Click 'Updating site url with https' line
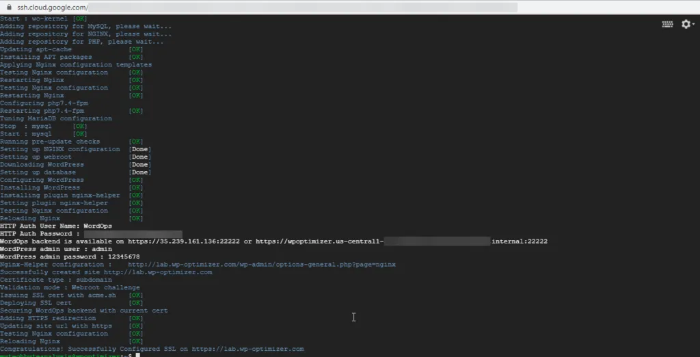Image resolution: width=700 pixels, height=357 pixels. point(71,326)
